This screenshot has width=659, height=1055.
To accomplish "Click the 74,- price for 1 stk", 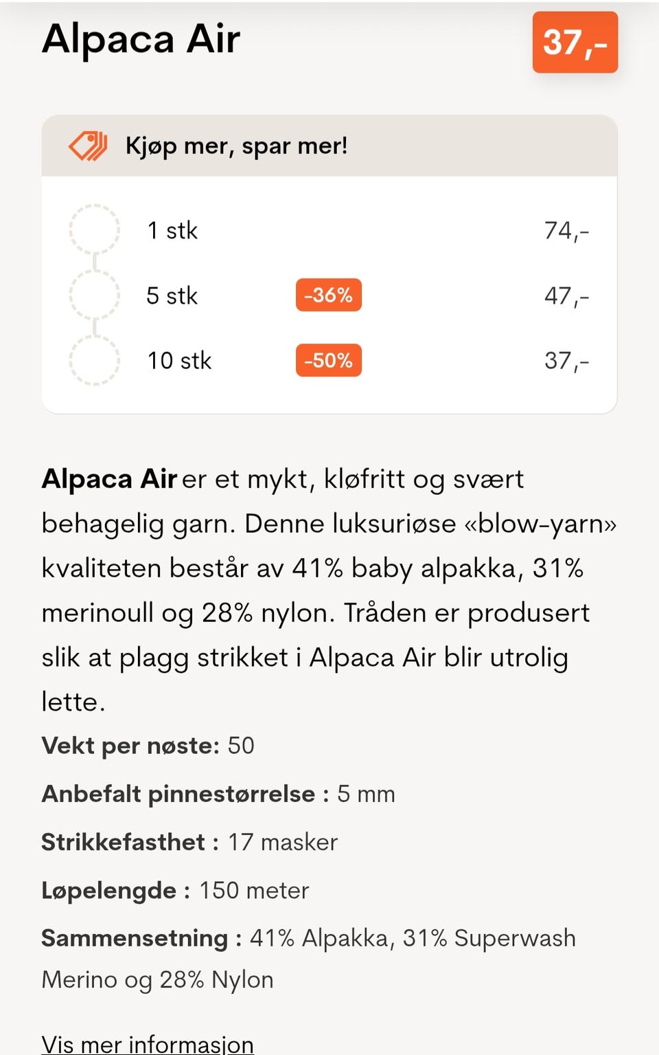I will click(566, 230).
